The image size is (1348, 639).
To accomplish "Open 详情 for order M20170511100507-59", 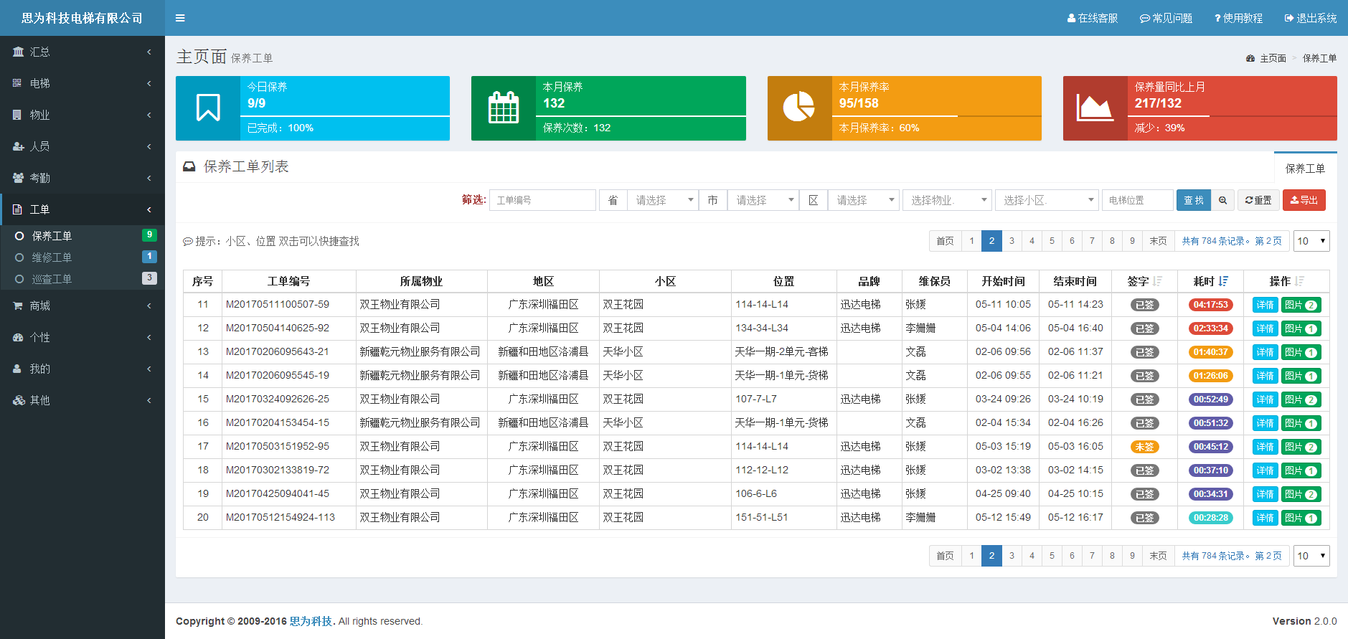I will click(x=1265, y=305).
